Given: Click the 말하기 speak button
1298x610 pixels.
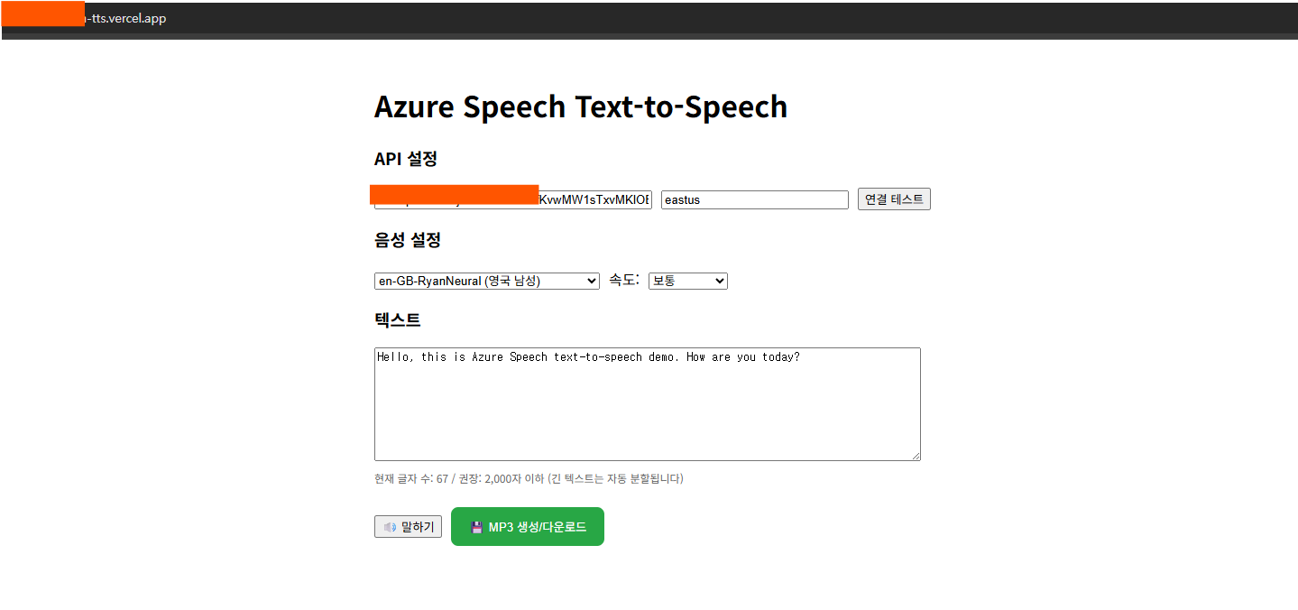Looking at the screenshot, I should 408,527.
